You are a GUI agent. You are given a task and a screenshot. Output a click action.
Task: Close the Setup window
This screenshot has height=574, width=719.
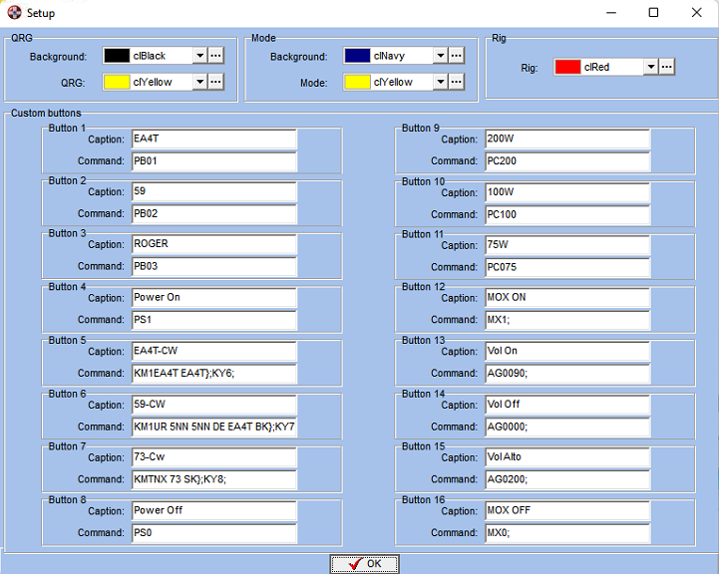tap(696, 13)
